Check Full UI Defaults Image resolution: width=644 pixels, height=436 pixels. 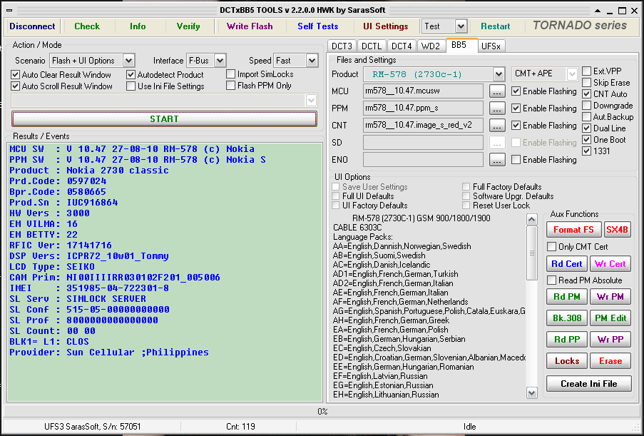(363, 196)
